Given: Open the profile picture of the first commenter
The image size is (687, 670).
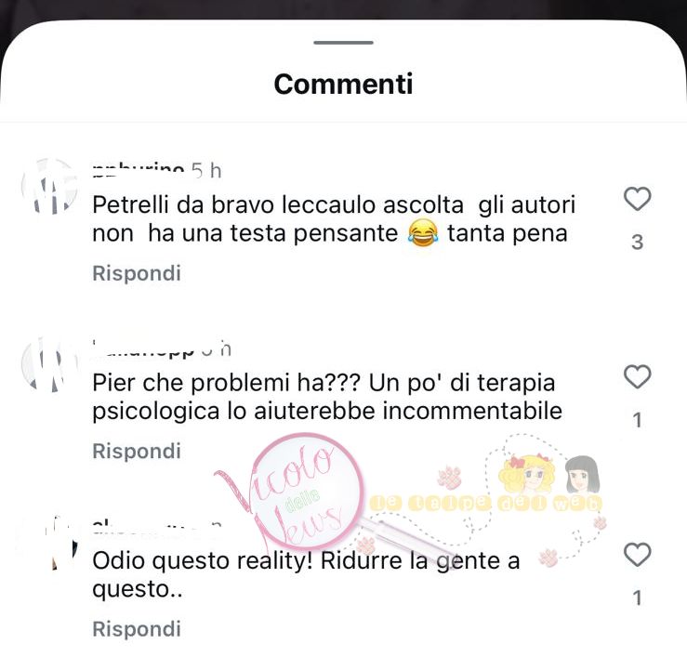Looking at the screenshot, I should tap(49, 187).
